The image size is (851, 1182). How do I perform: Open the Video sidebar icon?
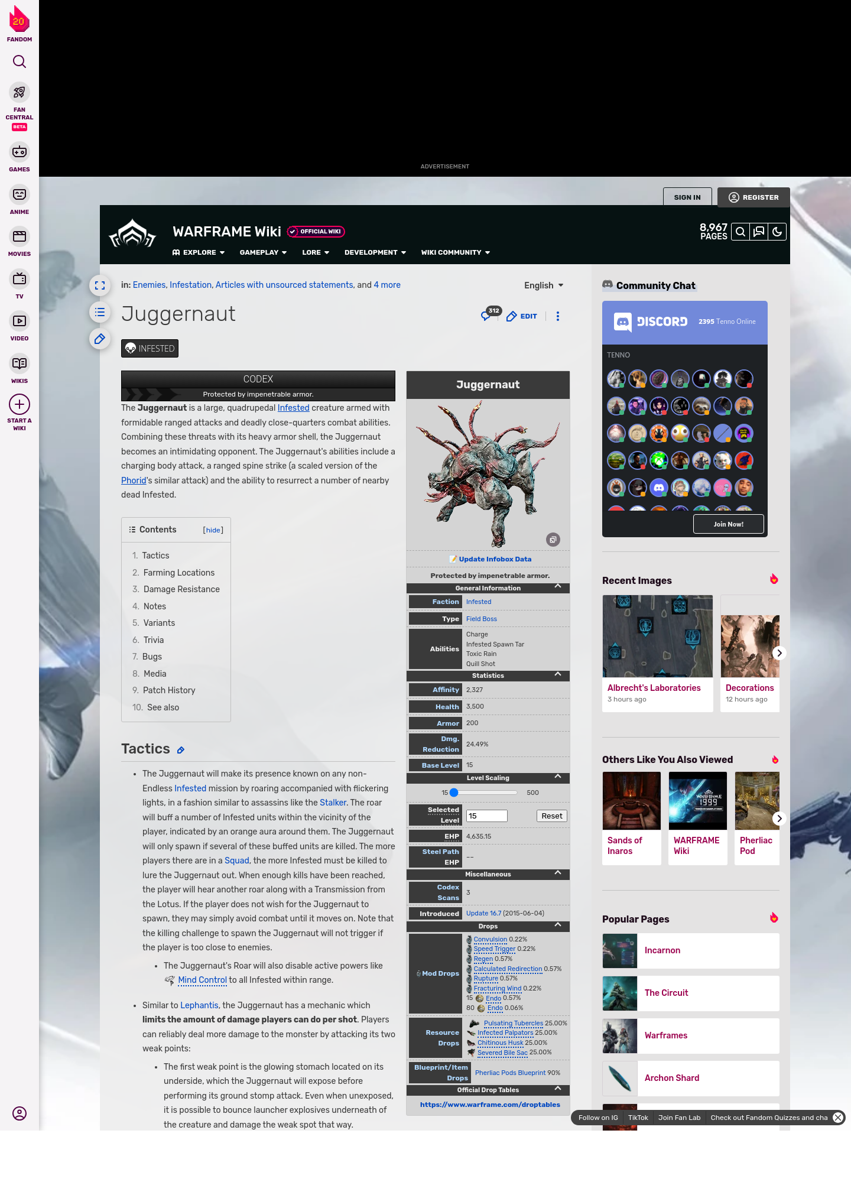coord(20,321)
